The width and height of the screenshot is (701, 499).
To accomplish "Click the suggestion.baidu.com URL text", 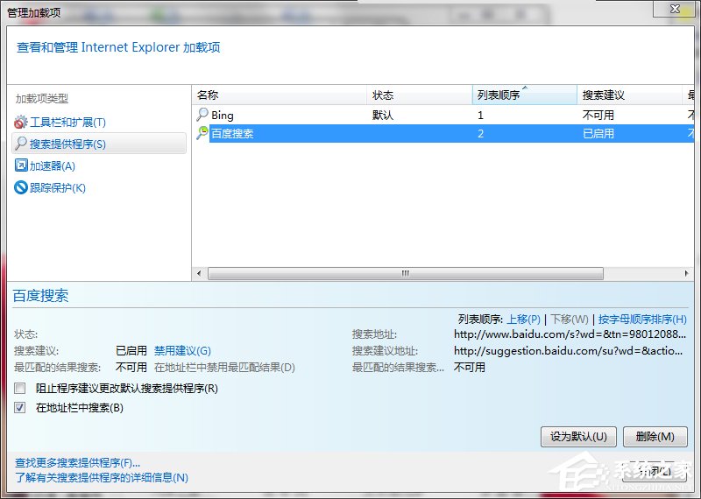I will tap(568, 351).
